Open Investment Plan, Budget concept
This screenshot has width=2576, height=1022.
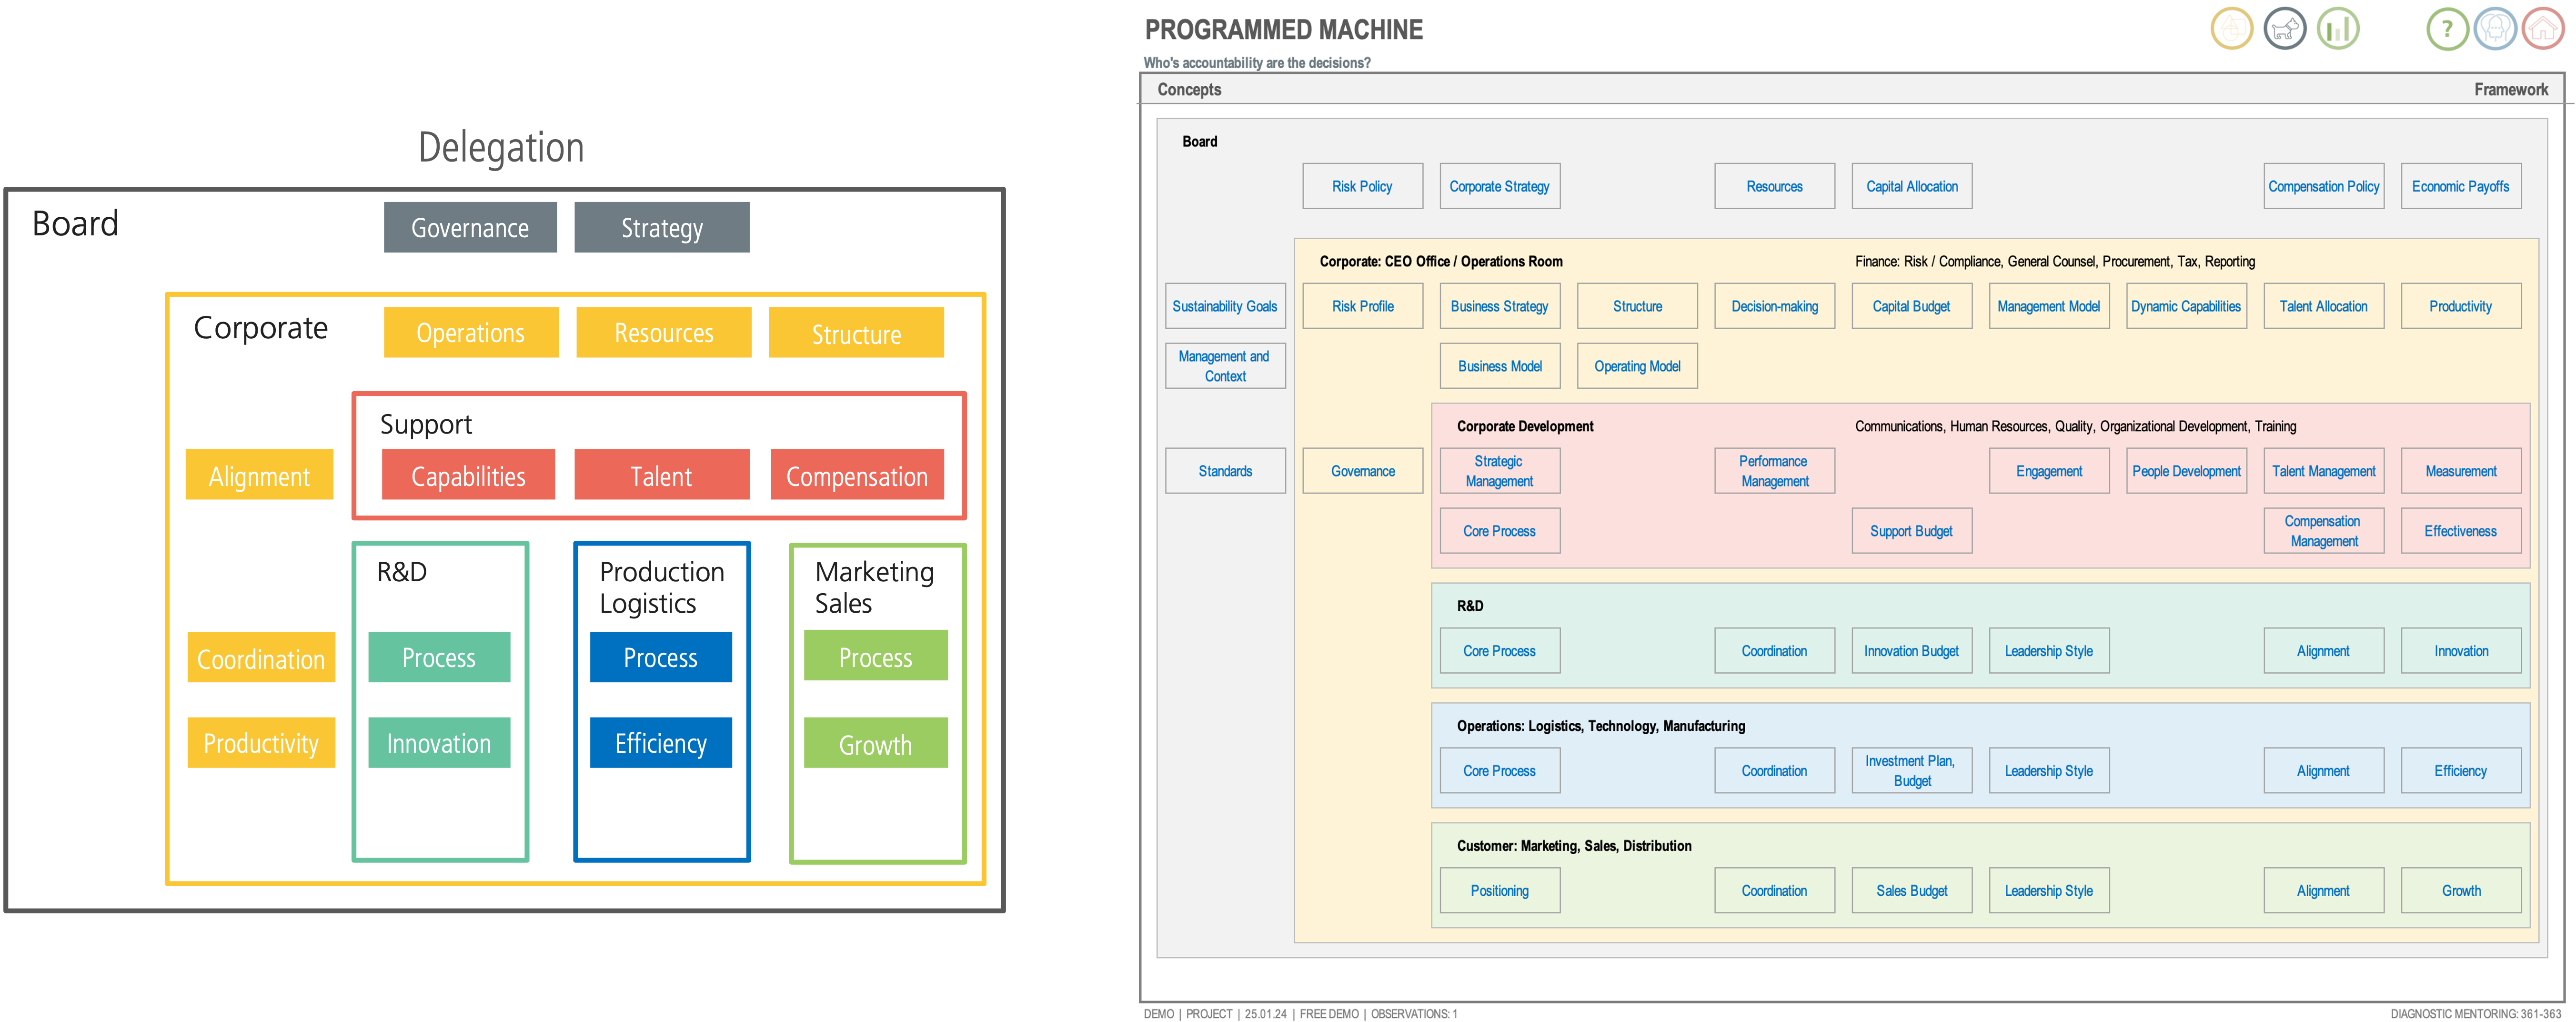(1911, 771)
